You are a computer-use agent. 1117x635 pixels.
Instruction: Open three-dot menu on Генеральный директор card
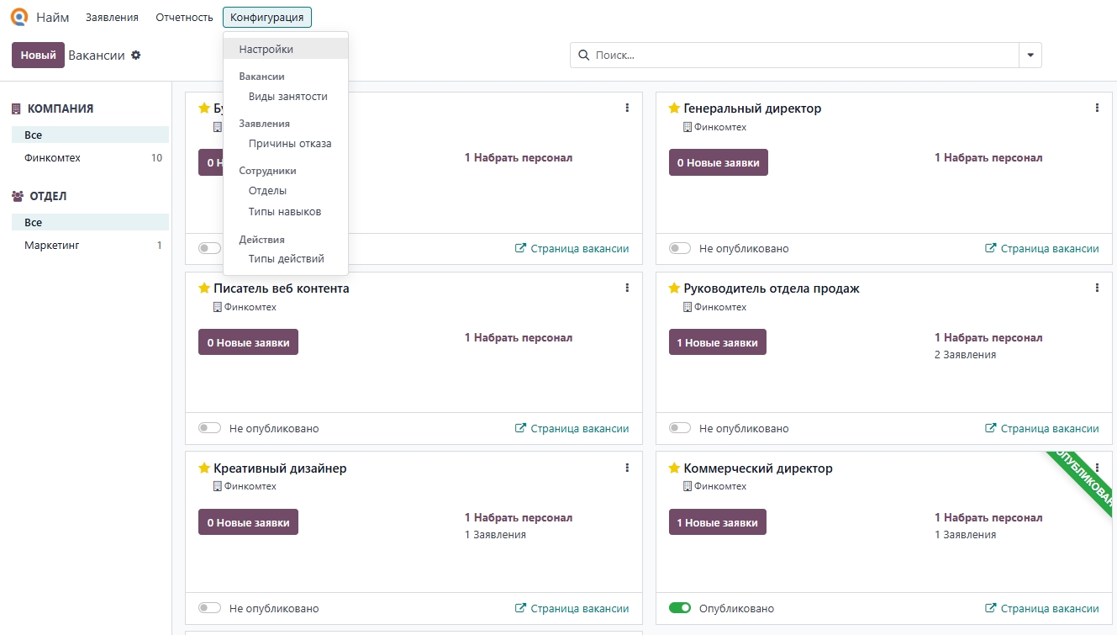tap(1097, 108)
